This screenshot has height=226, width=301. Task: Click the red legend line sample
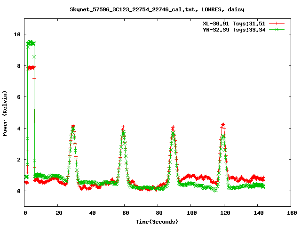(277, 24)
